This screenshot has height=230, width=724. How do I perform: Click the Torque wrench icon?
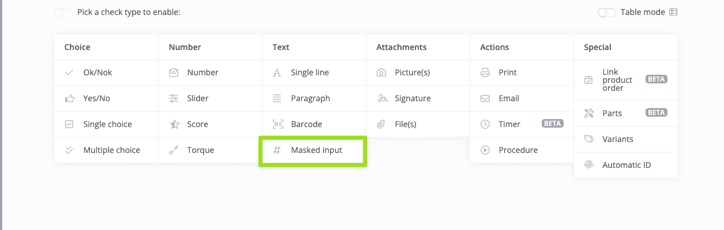pos(174,151)
